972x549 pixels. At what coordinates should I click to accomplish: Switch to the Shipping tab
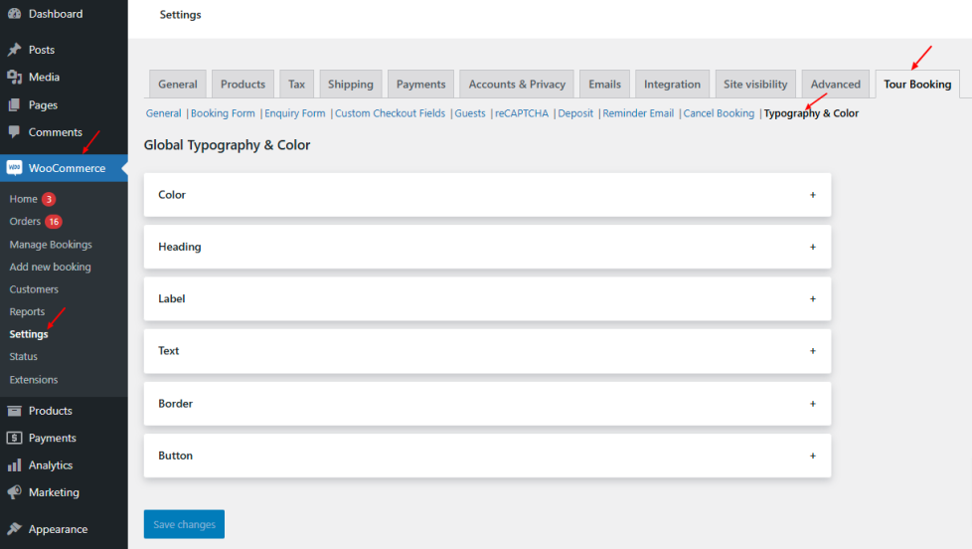click(350, 85)
